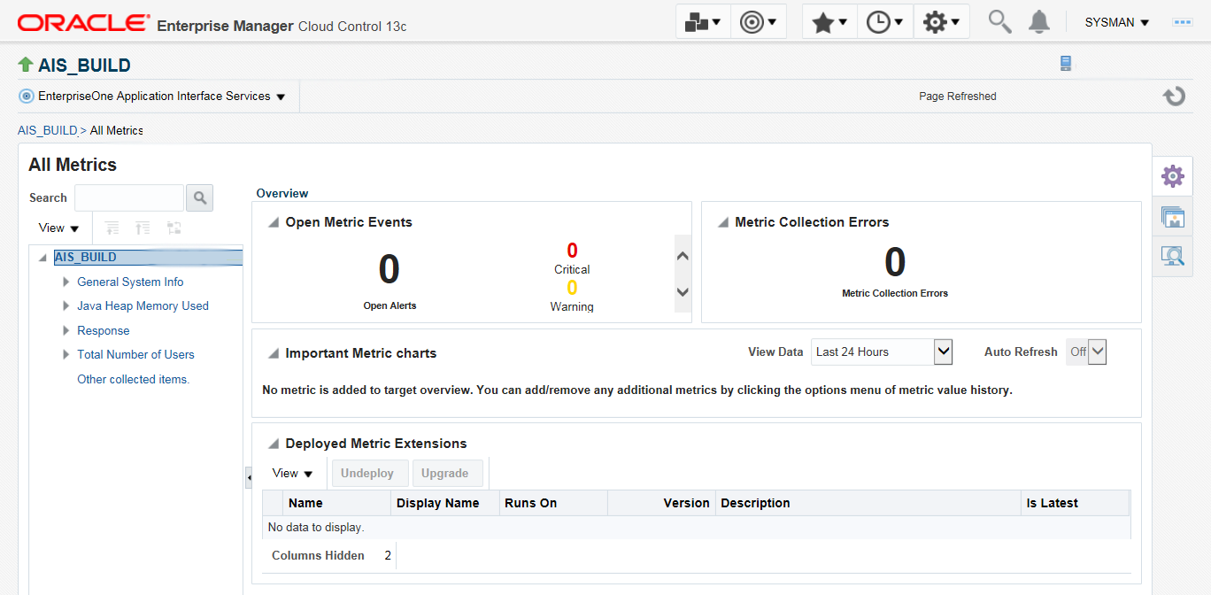Open the Enterprise targets menu icon
Image resolution: width=1211 pixels, height=595 pixels.
(703, 22)
